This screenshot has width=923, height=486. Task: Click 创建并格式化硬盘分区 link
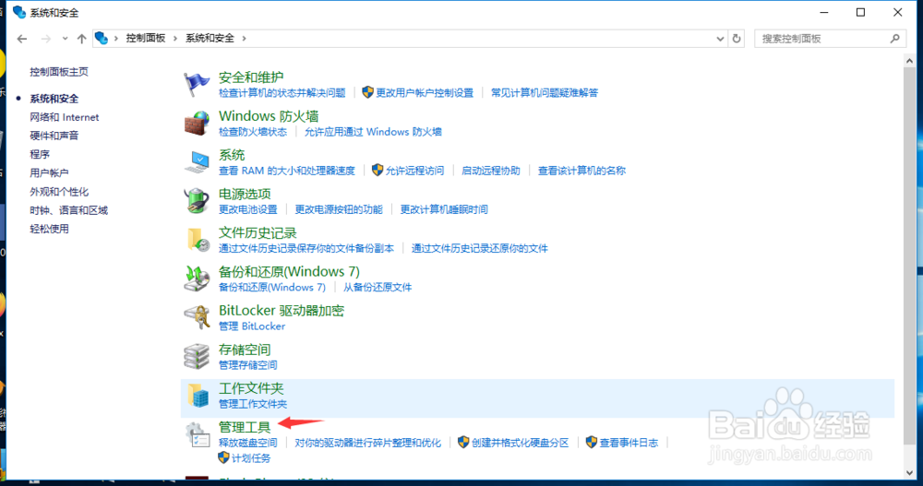tap(521, 443)
